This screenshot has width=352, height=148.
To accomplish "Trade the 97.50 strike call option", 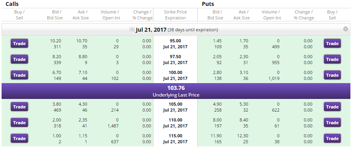I will pyautogui.click(x=19, y=59).
